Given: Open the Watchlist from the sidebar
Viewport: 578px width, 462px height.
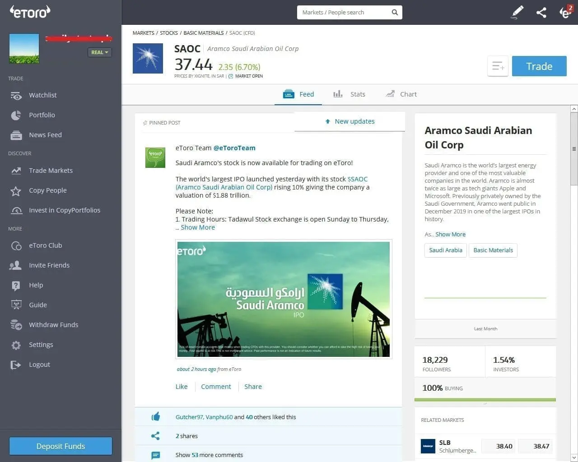Looking at the screenshot, I should point(42,95).
